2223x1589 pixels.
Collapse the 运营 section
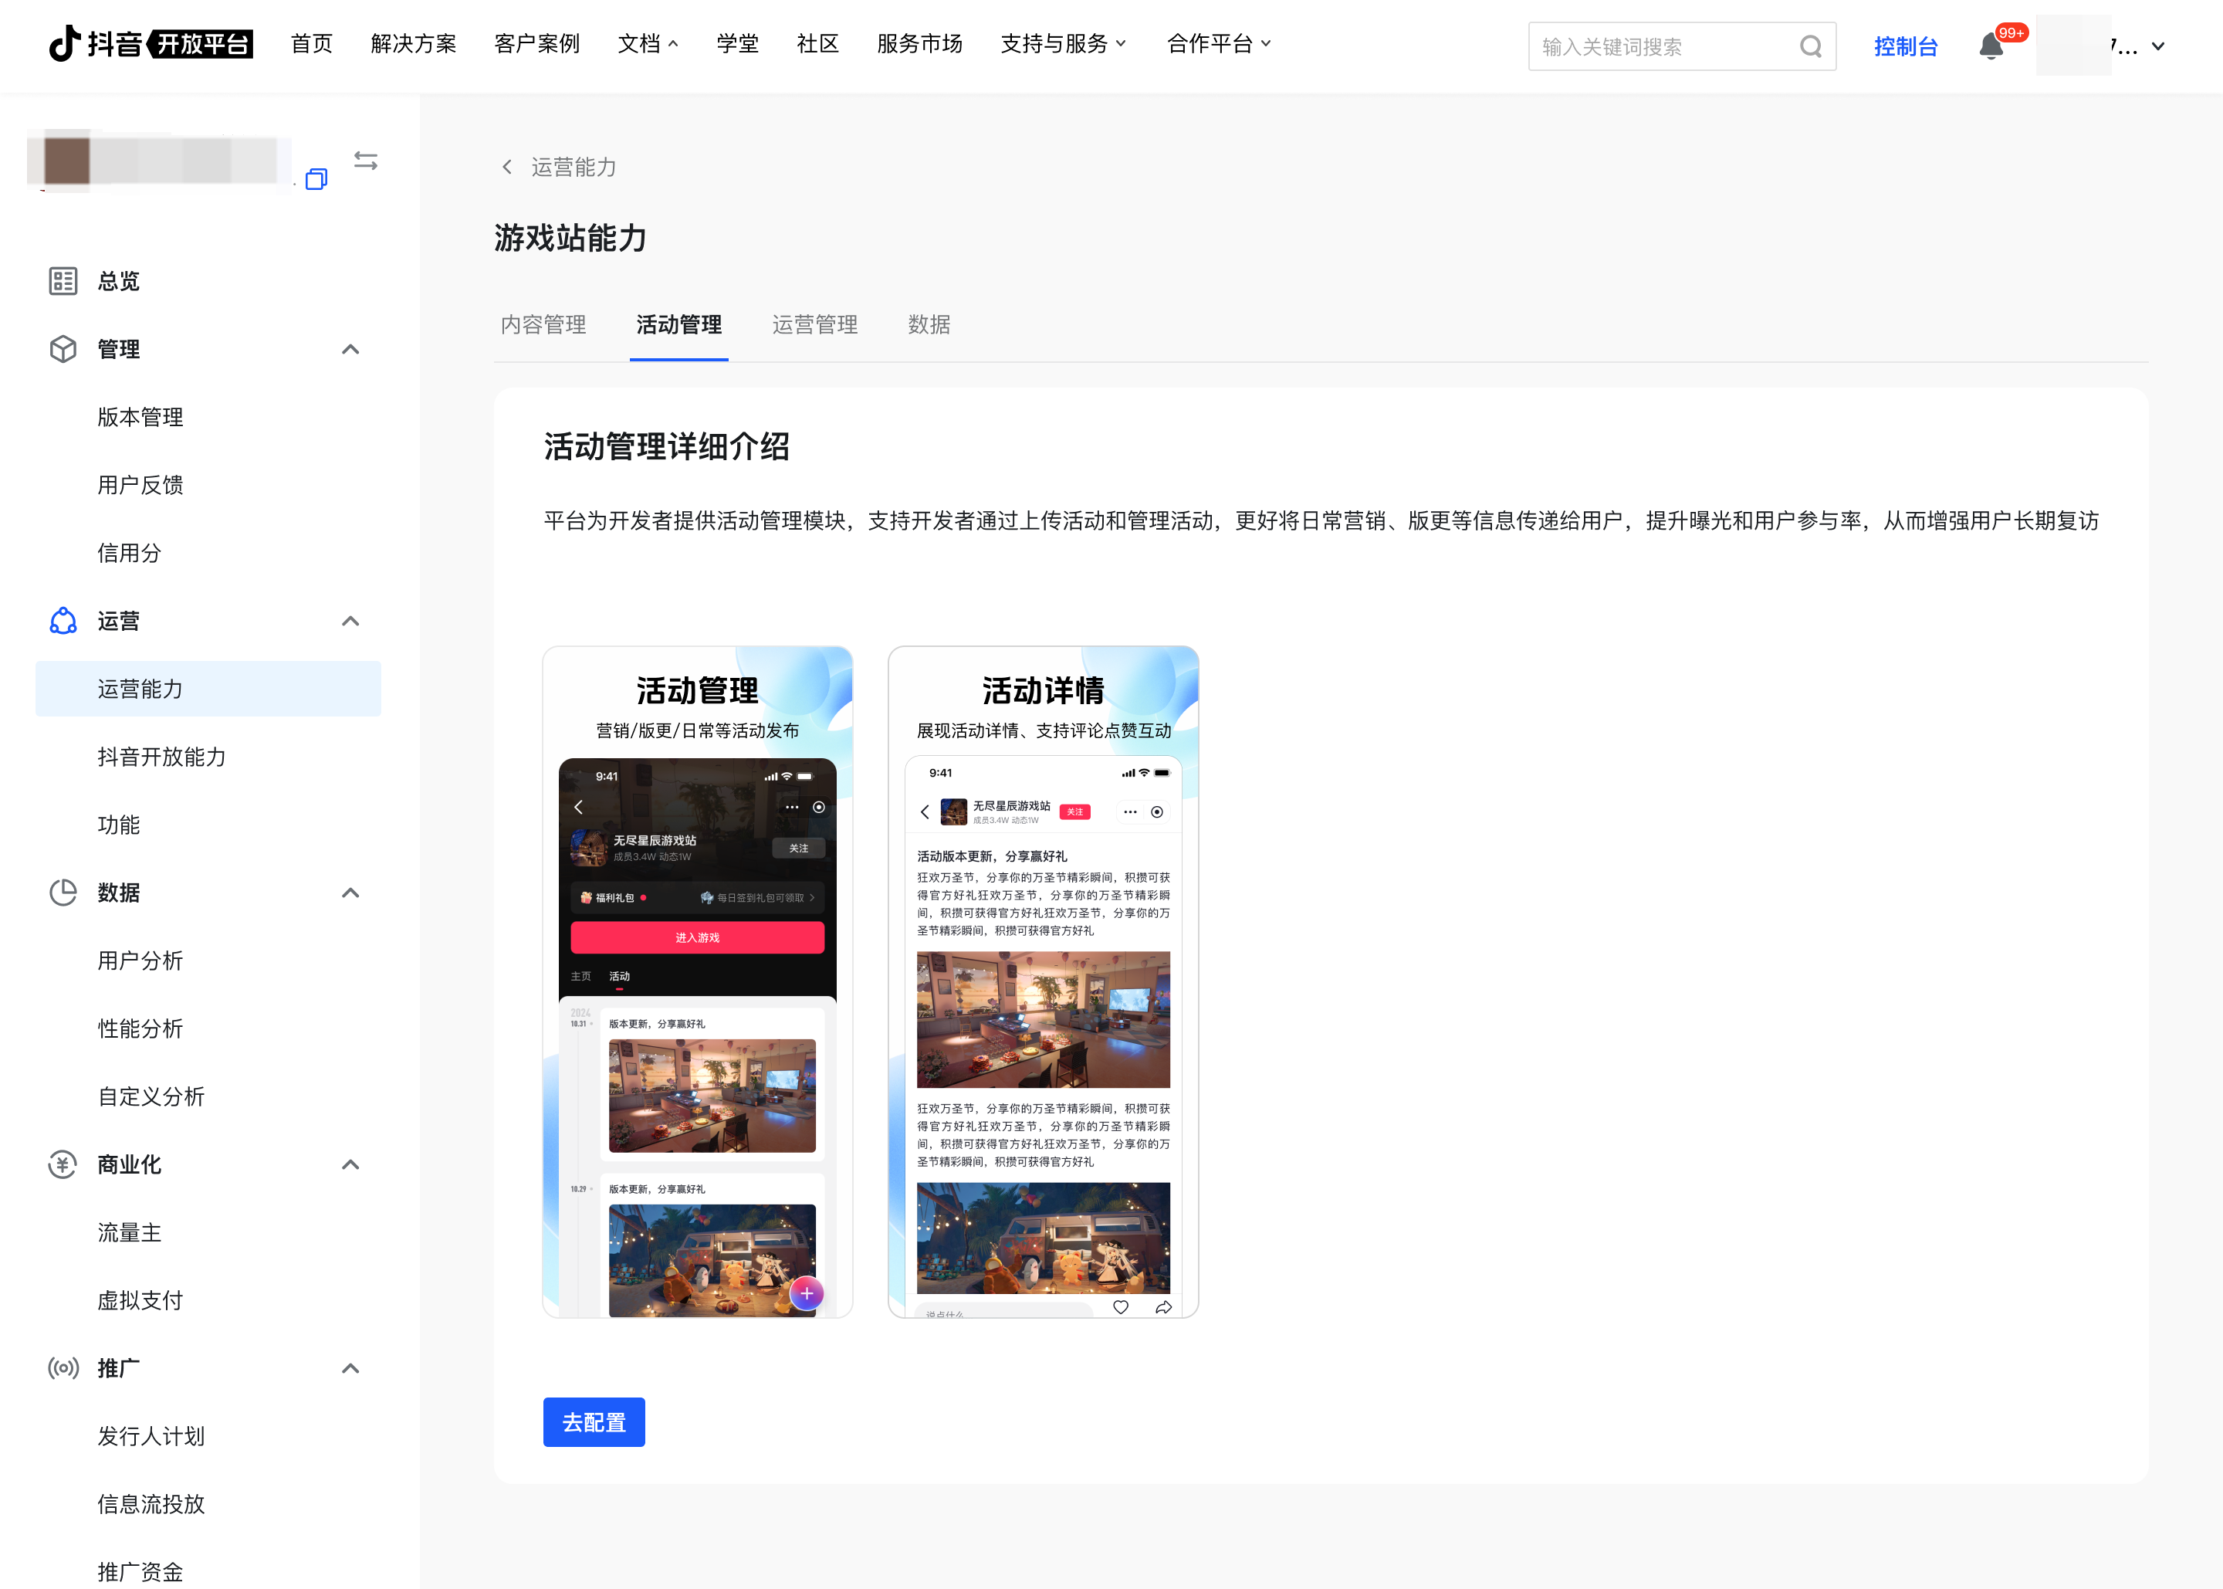pos(350,622)
